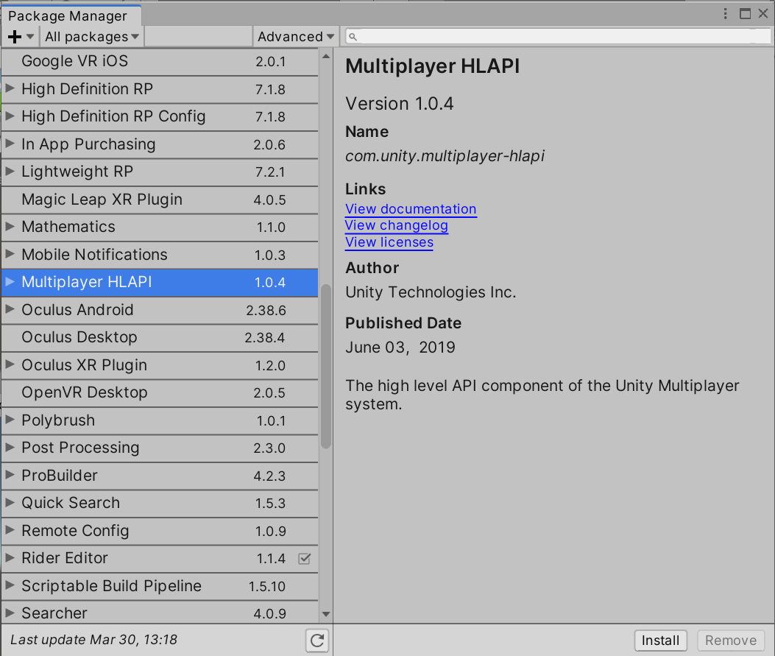775x656 pixels.
Task: Expand Oculus XR Plugin versions
Action: (10, 365)
